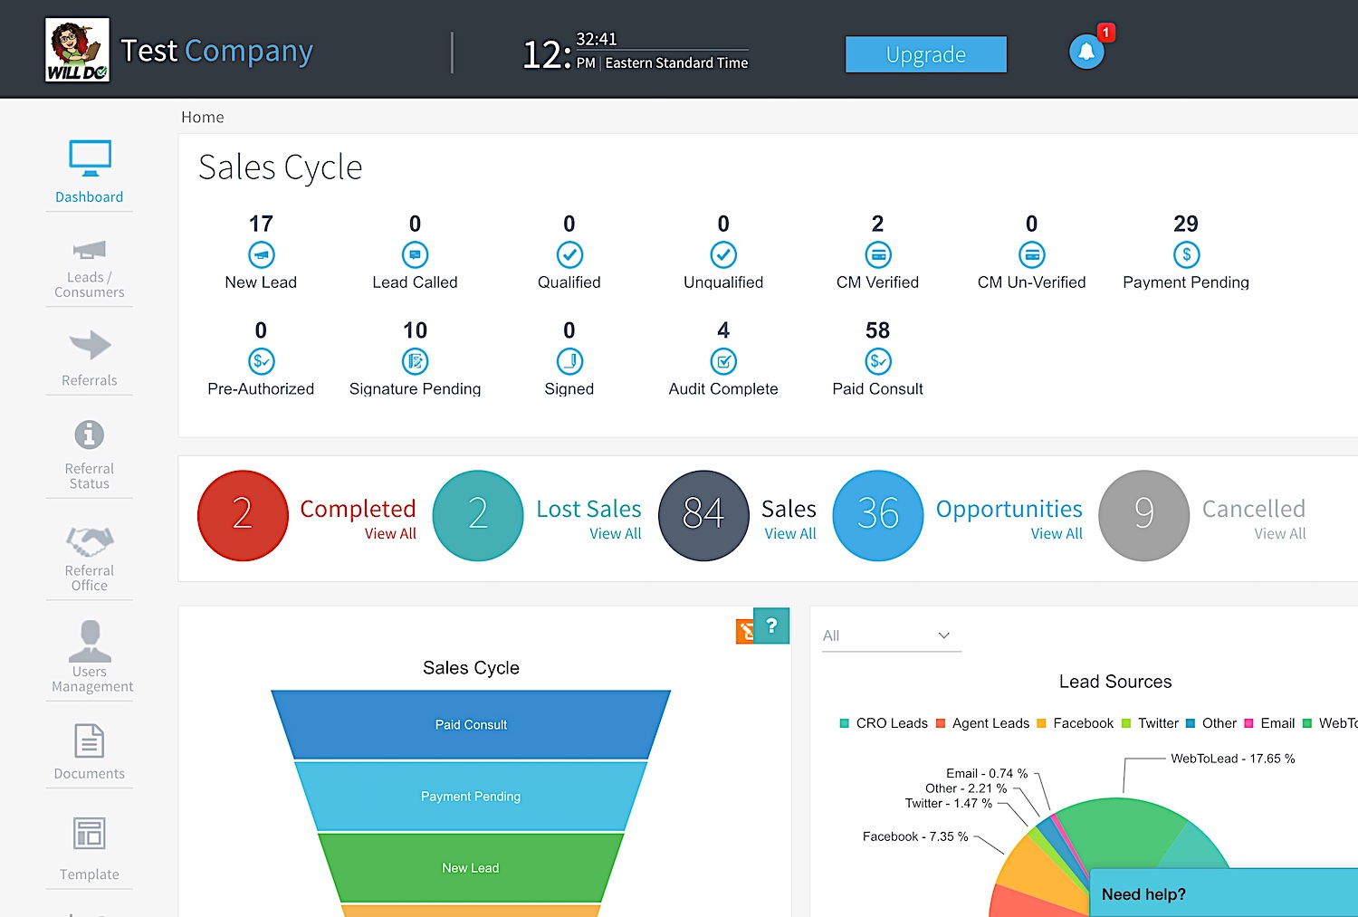This screenshot has height=917, width=1358.
Task: Open the Documents sidebar item
Action: tap(90, 751)
